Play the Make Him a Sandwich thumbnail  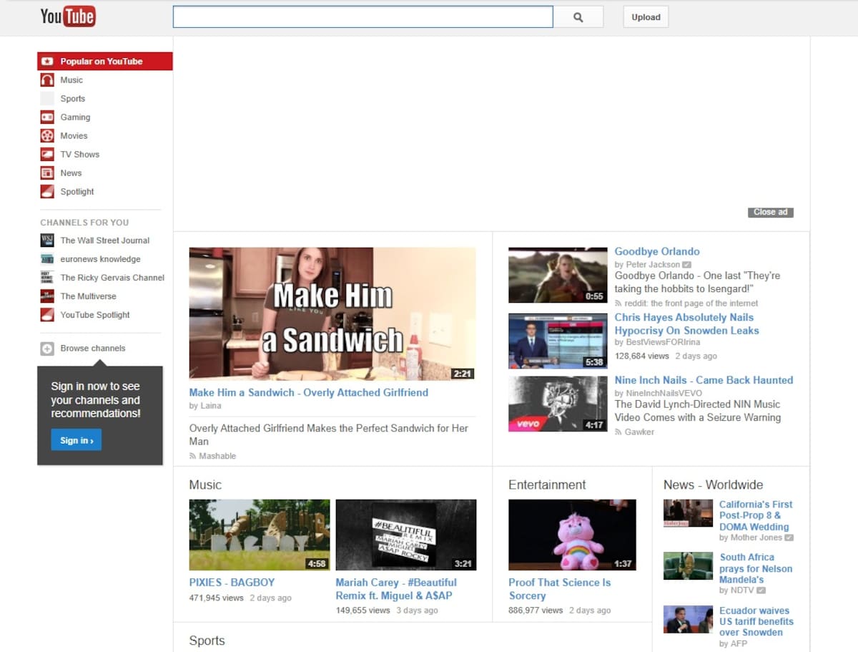point(332,313)
